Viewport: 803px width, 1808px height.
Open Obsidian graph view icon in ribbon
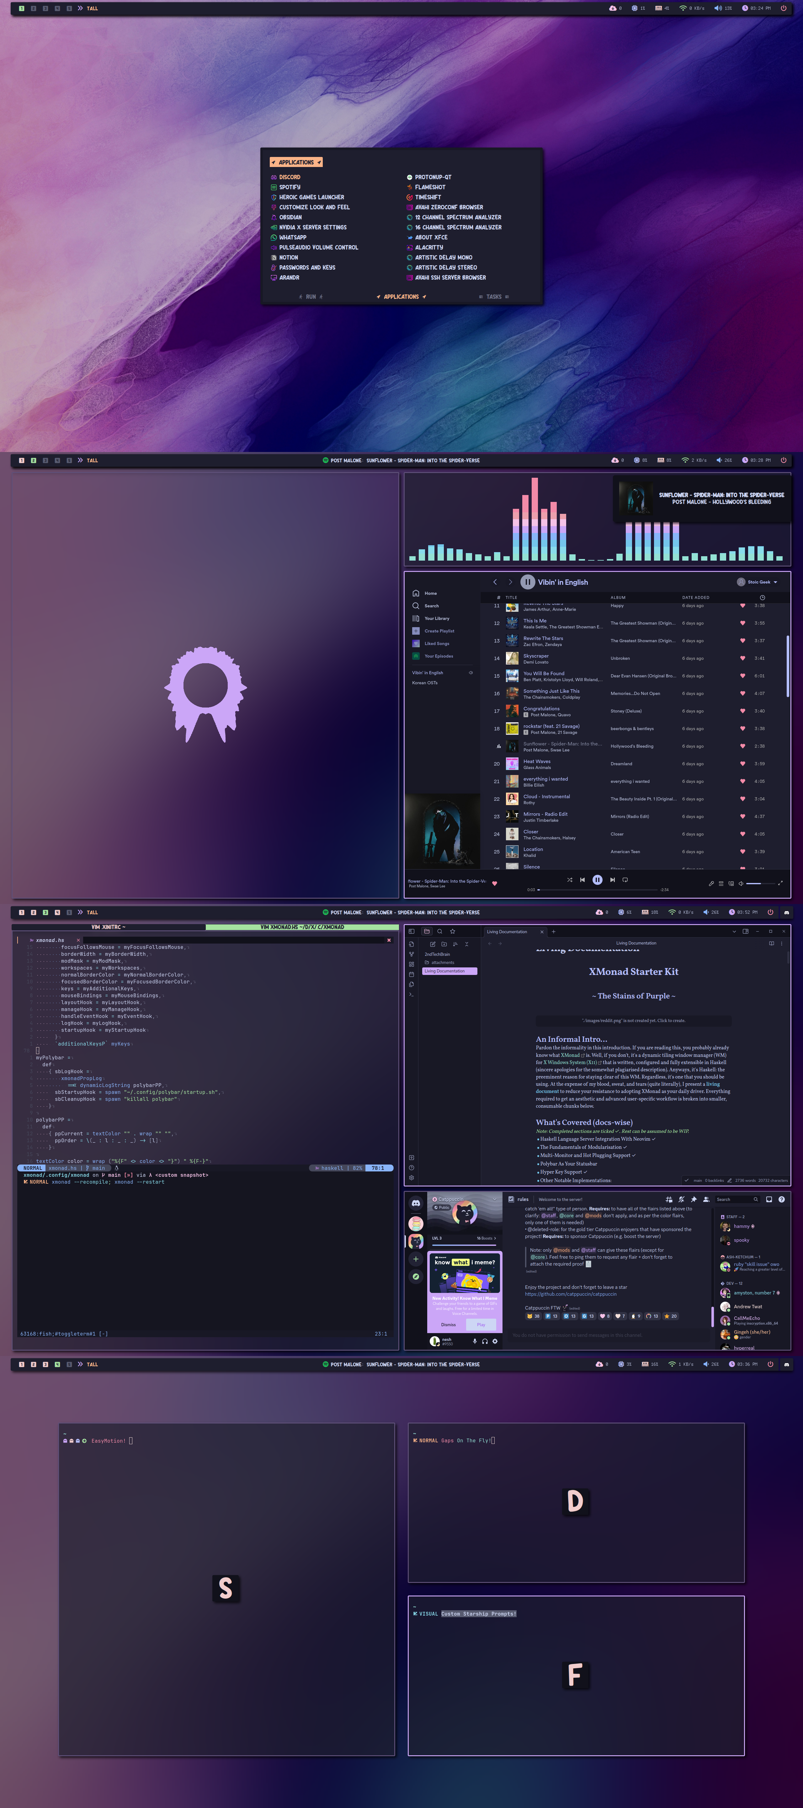[x=412, y=954]
